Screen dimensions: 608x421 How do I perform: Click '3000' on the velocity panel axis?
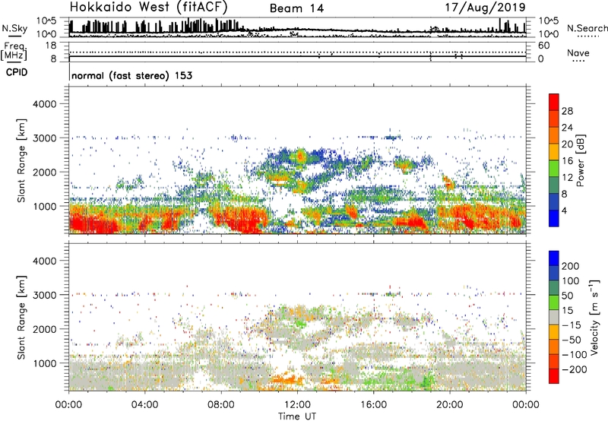click(44, 295)
